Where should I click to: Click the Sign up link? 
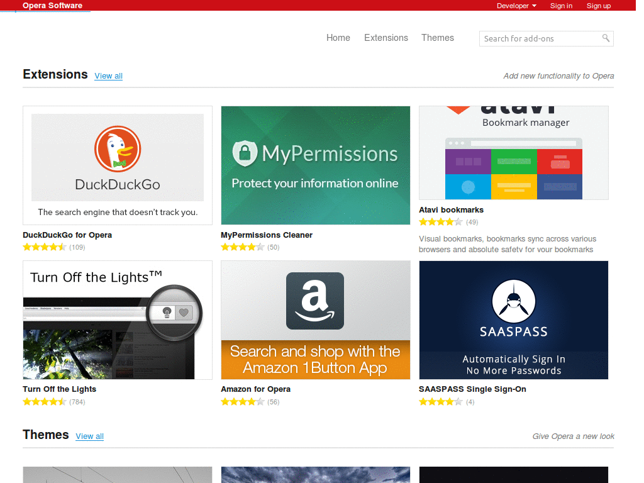click(598, 6)
